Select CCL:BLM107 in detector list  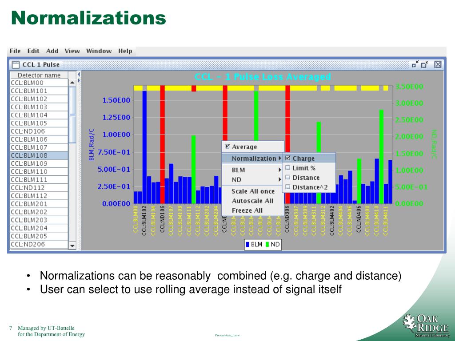[39, 147]
